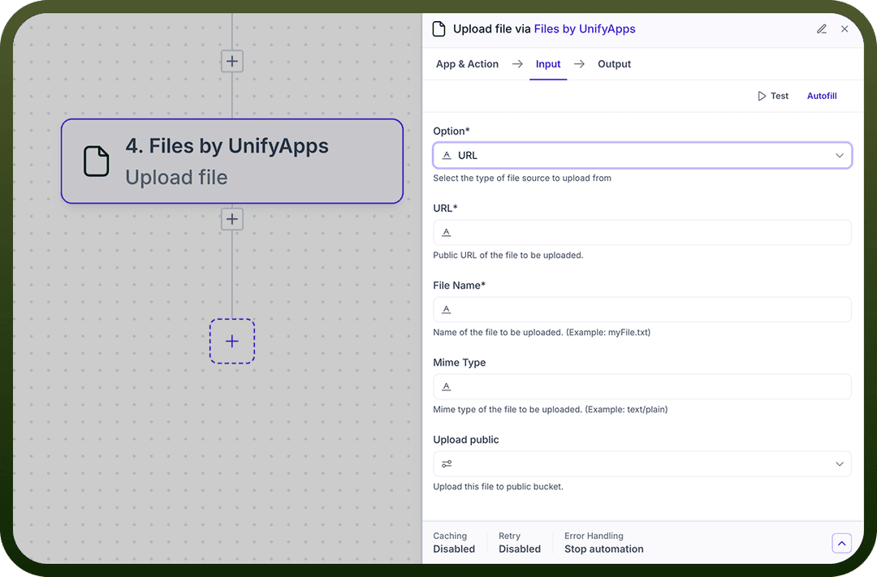
Task: Open the Upload public dropdown arrow
Action: point(839,464)
